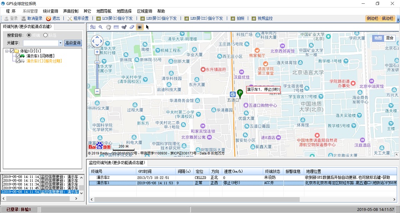Select the 演示车2 row in monitoring table
This screenshot has width=400, height=213.
point(243,177)
